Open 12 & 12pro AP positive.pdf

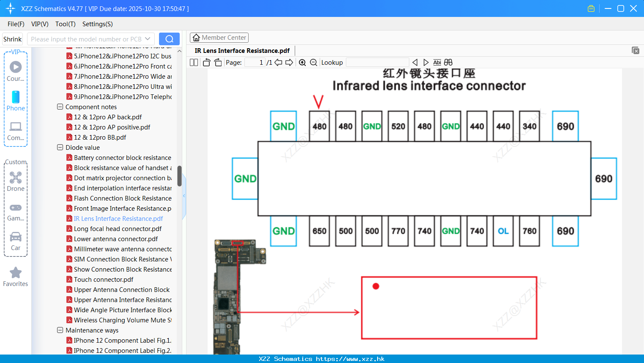point(112,127)
